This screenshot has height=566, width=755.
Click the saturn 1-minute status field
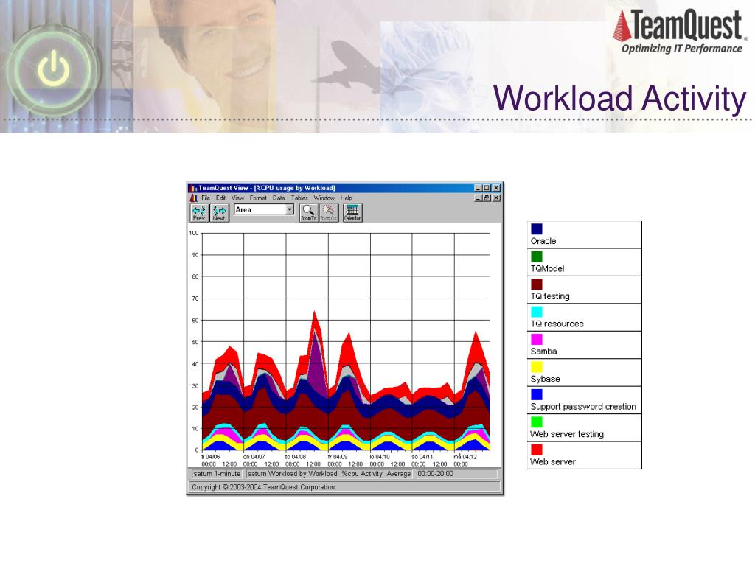(x=216, y=474)
